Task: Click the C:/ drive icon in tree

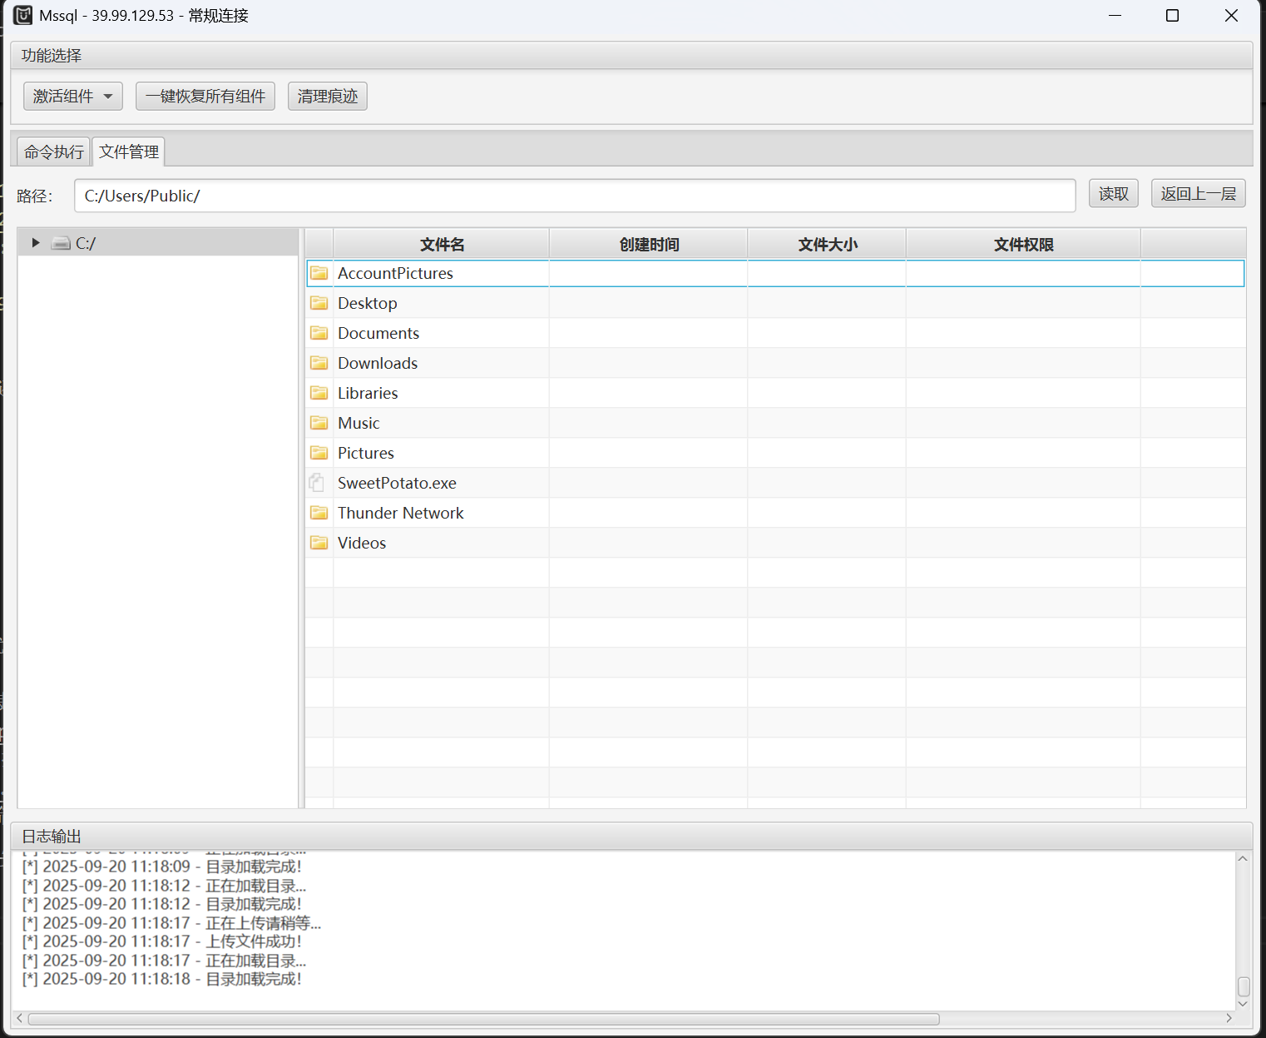Action: pyautogui.click(x=61, y=243)
